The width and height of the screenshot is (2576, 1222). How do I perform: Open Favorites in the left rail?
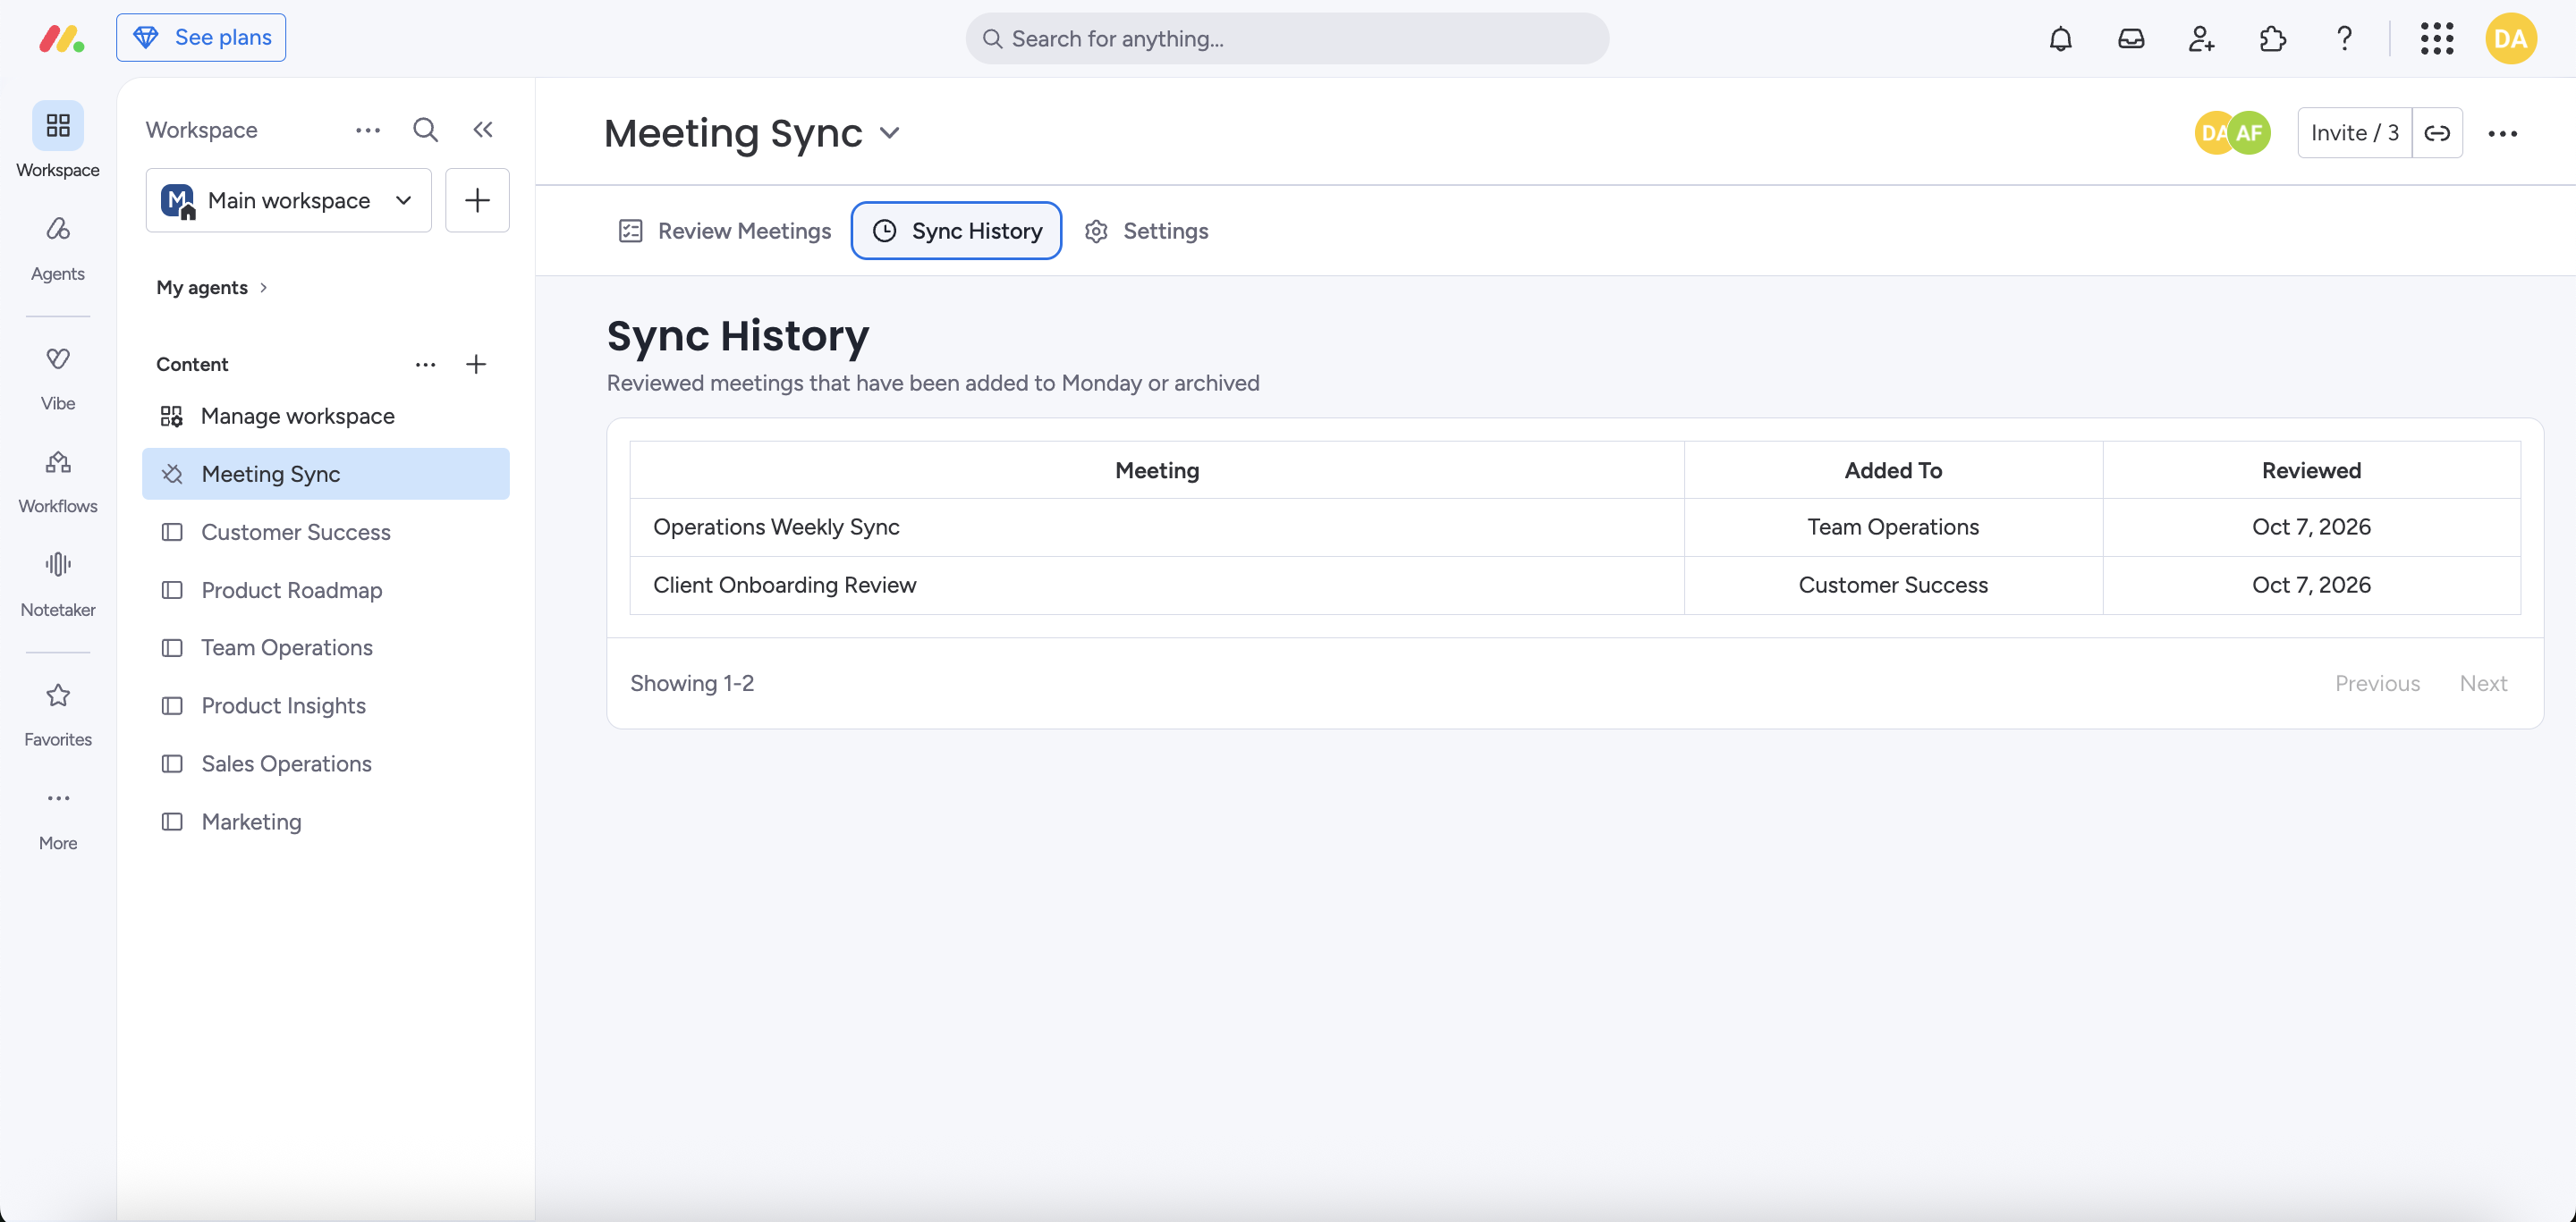coord(58,714)
